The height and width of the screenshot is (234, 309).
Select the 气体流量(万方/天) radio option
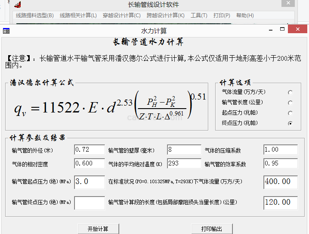pyautogui.click(x=290, y=92)
